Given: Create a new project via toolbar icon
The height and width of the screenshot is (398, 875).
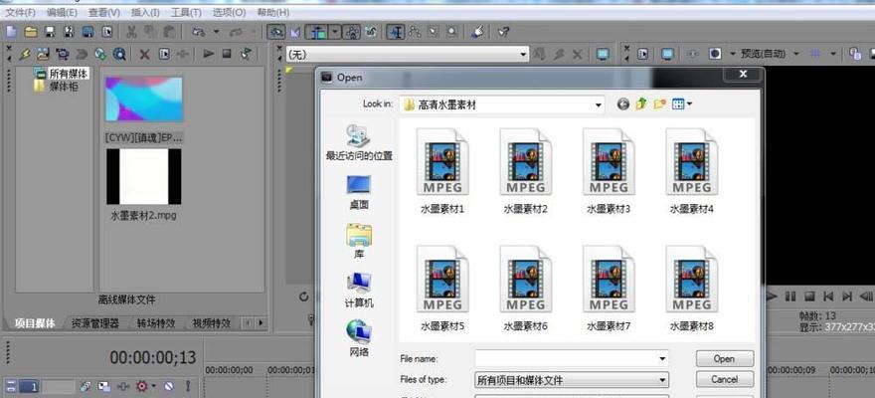Looking at the screenshot, I should pos(11,33).
